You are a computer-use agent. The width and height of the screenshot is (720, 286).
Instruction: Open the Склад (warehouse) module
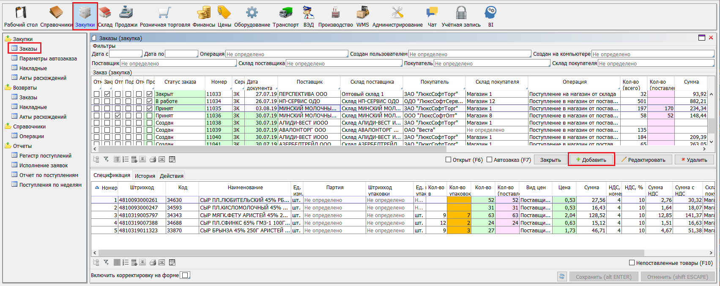[x=105, y=17]
